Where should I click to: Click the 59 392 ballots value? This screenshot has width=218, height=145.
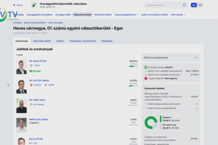(x=194, y=138)
